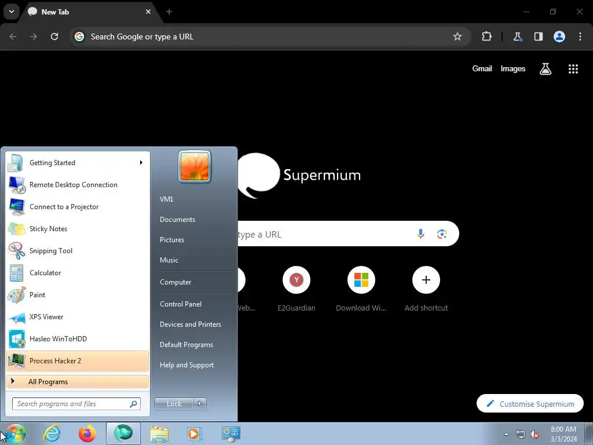The image size is (593, 445).
Task: Launch Calculator from start menu
Action: tap(78, 272)
